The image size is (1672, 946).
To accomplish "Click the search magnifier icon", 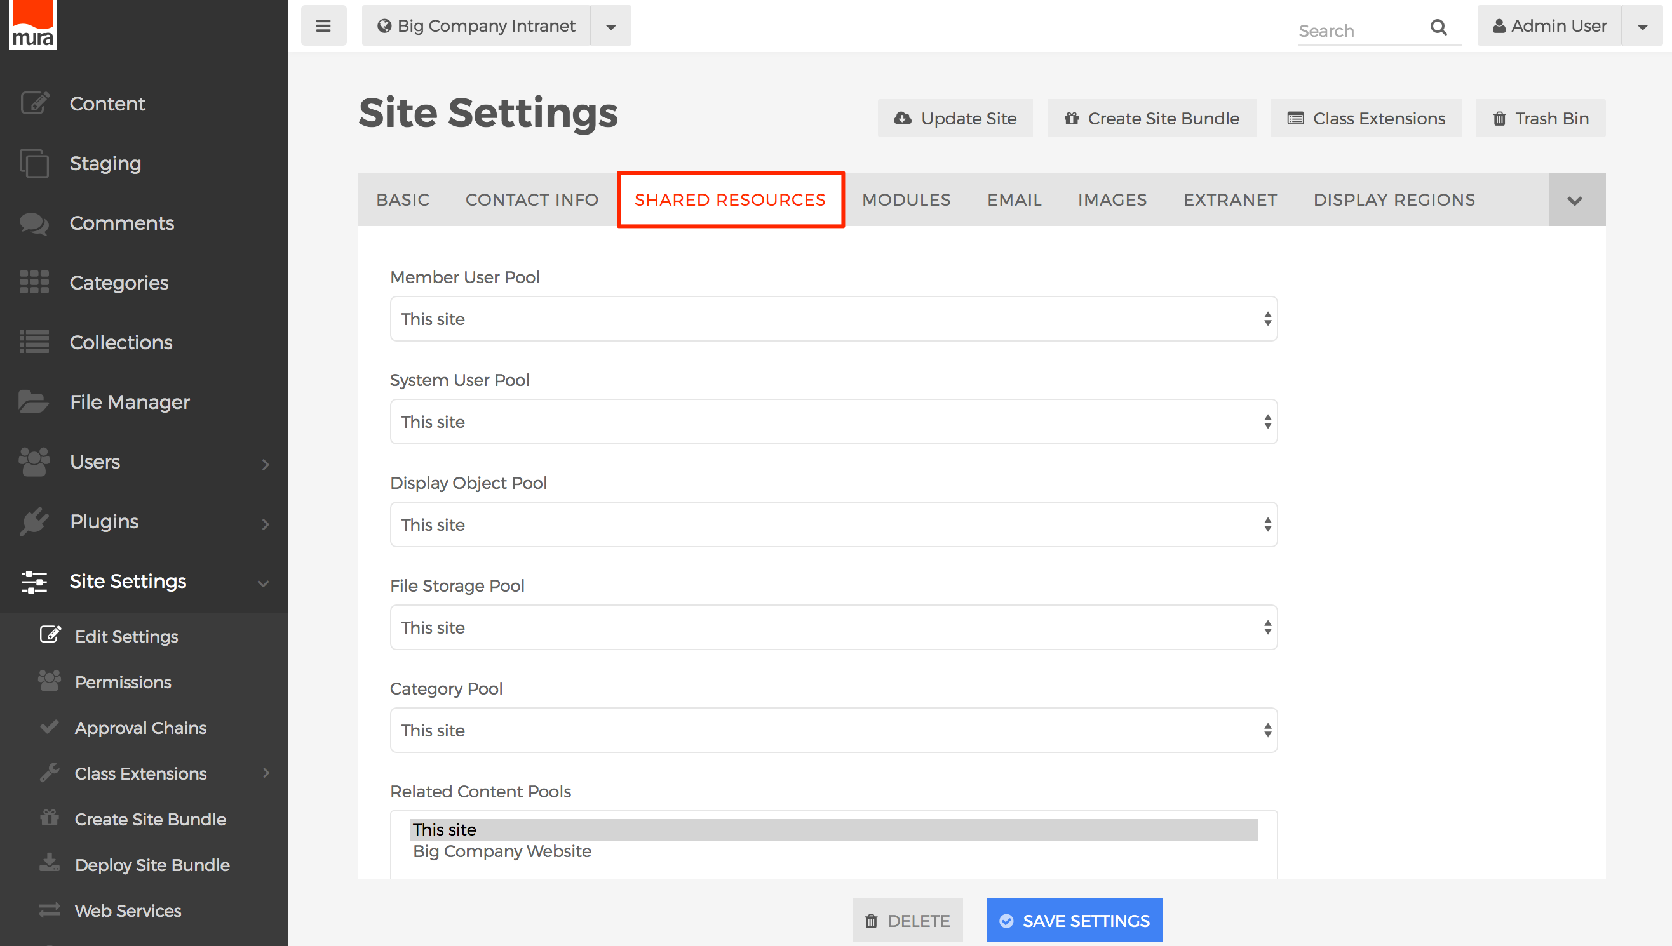I will tap(1438, 27).
